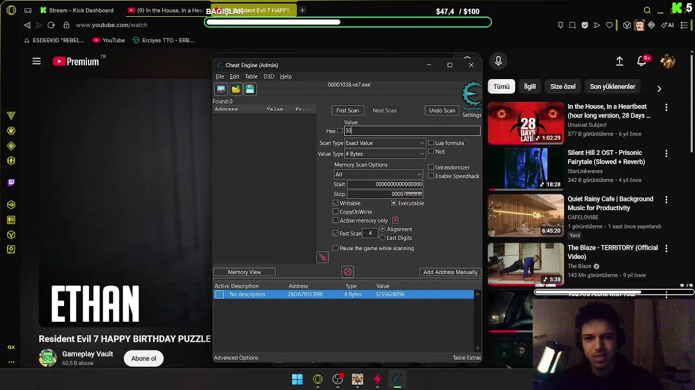
Task: Click the Undo Scan button
Action: click(x=442, y=110)
